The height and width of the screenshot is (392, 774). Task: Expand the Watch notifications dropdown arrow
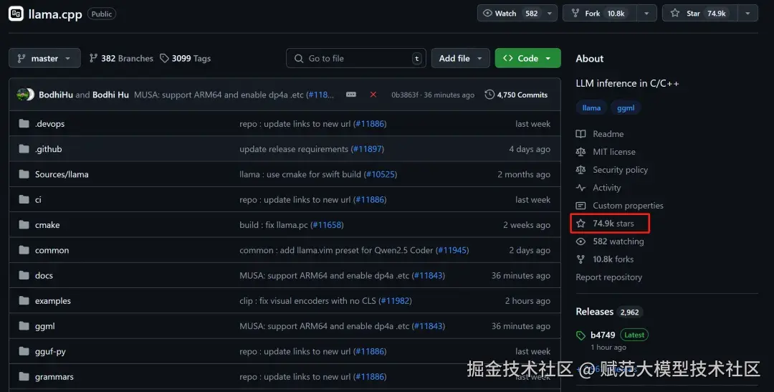click(x=550, y=14)
